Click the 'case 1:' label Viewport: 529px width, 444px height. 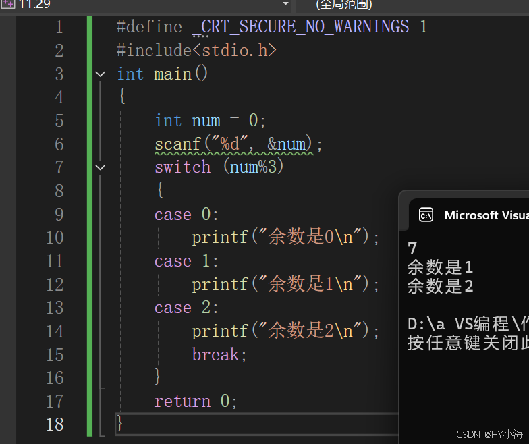point(186,261)
